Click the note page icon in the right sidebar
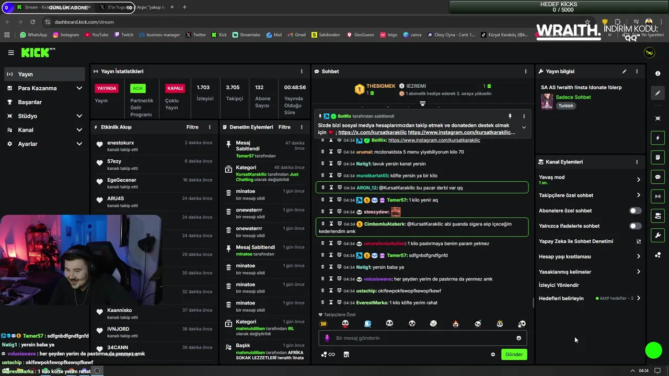The width and height of the screenshot is (669, 376). [658, 157]
